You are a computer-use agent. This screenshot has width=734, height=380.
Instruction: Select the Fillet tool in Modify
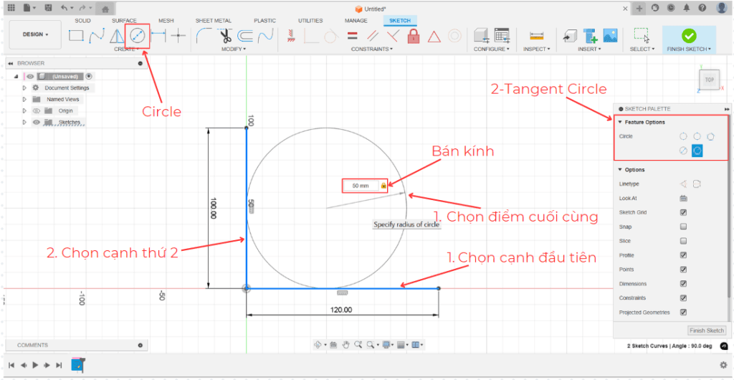[204, 35]
